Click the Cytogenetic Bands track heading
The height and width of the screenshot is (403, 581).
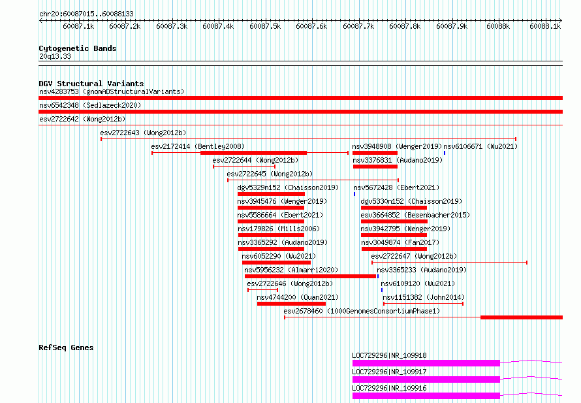[78, 48]
